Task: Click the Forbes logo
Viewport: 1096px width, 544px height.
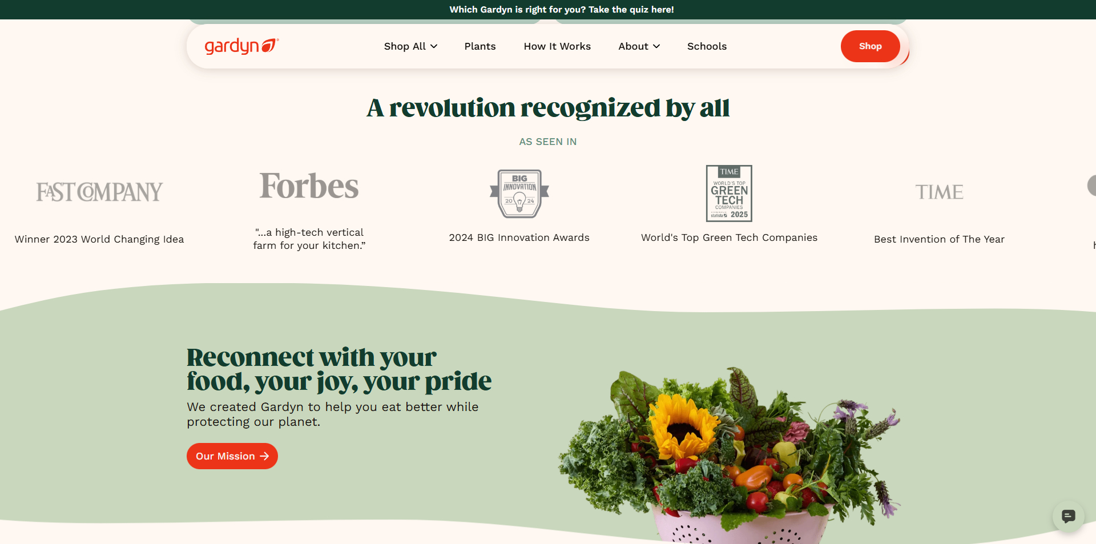Action: click(309, 186)
